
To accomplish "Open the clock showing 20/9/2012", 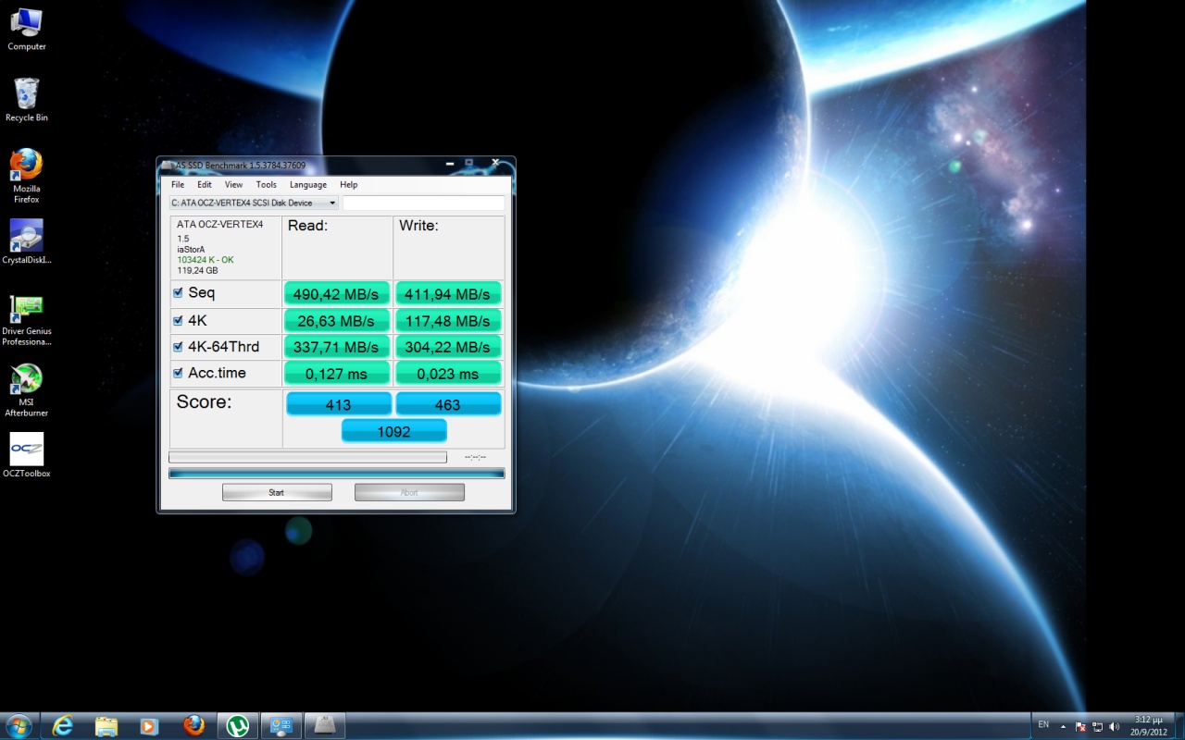I will [1147, 726].
